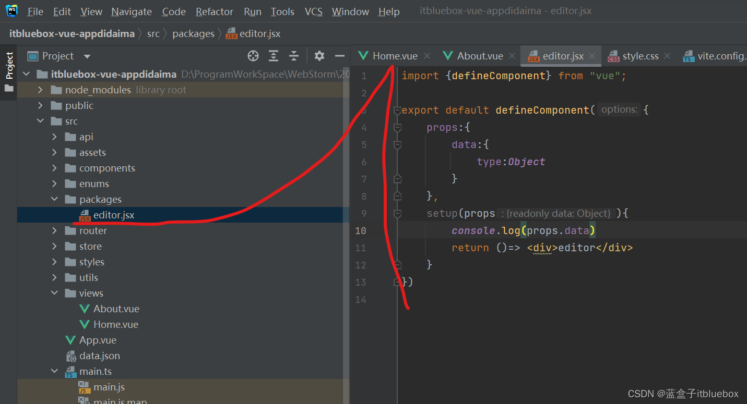Collapse all project tree nodes icon
This screenshot has width=747, height=404.
(294, 56)
